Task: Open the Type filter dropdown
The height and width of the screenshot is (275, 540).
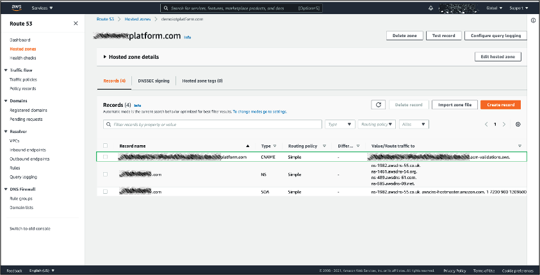Action: point(340,124)
